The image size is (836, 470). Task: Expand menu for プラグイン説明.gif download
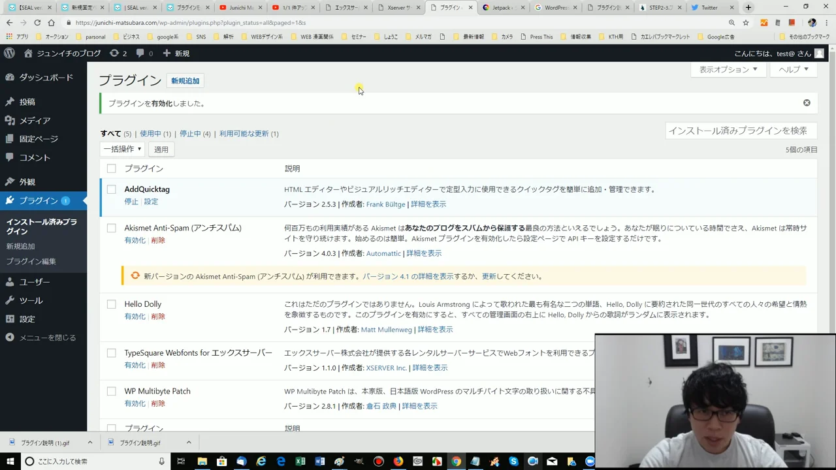(x=188, y=443)
